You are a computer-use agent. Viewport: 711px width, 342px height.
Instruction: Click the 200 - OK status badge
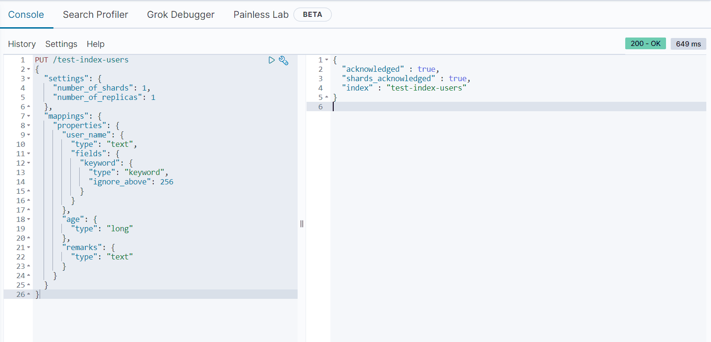pos(645,44)
